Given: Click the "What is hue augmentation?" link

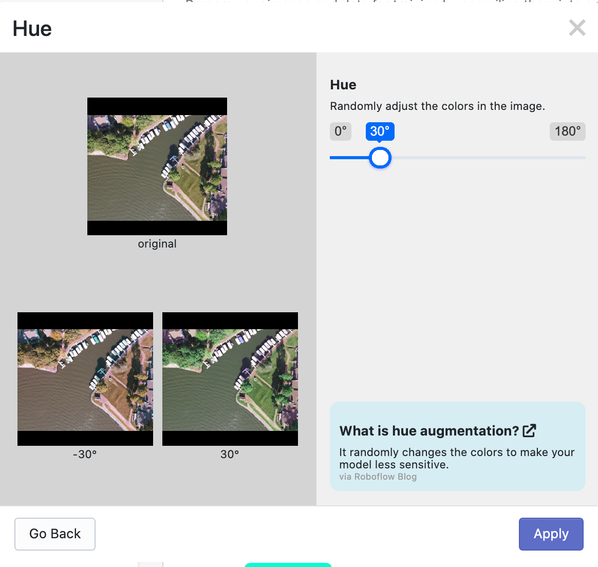Looking at the screenshot, I should point(435,431).
